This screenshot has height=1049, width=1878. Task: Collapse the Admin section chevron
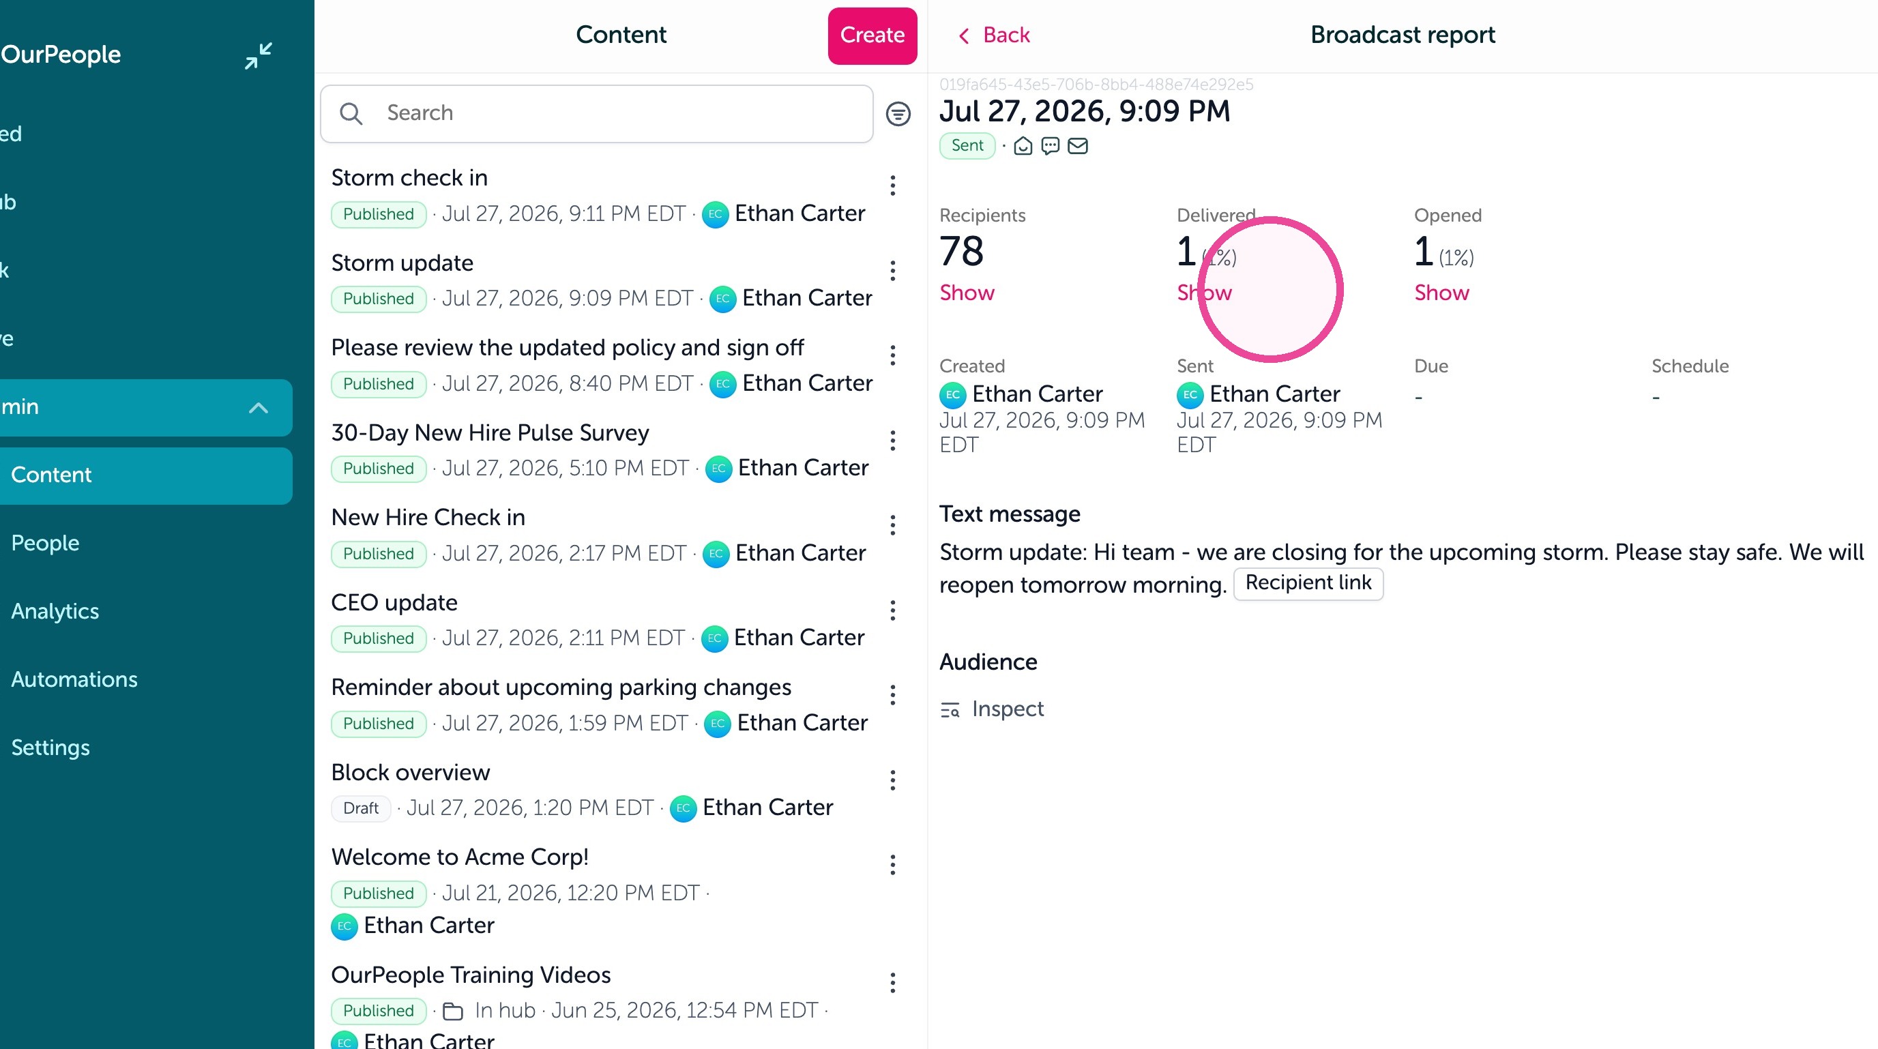point(258,407)
